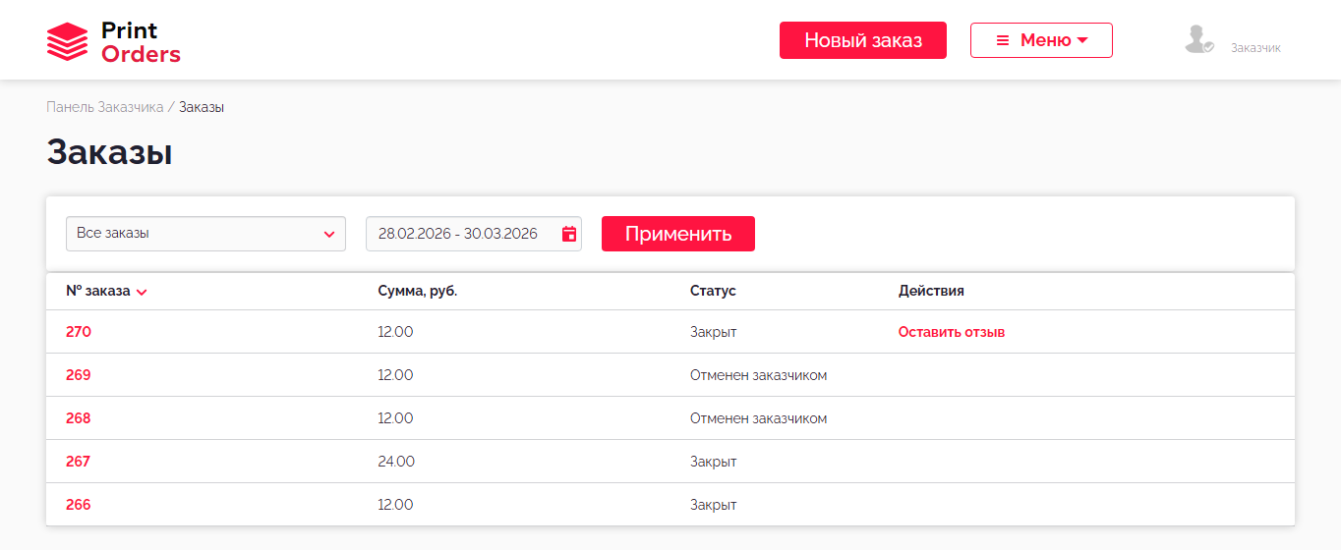This screenshot has width=1341, height=550.
Task: Click the Заказчик user label
Action: click(1254, 47)
